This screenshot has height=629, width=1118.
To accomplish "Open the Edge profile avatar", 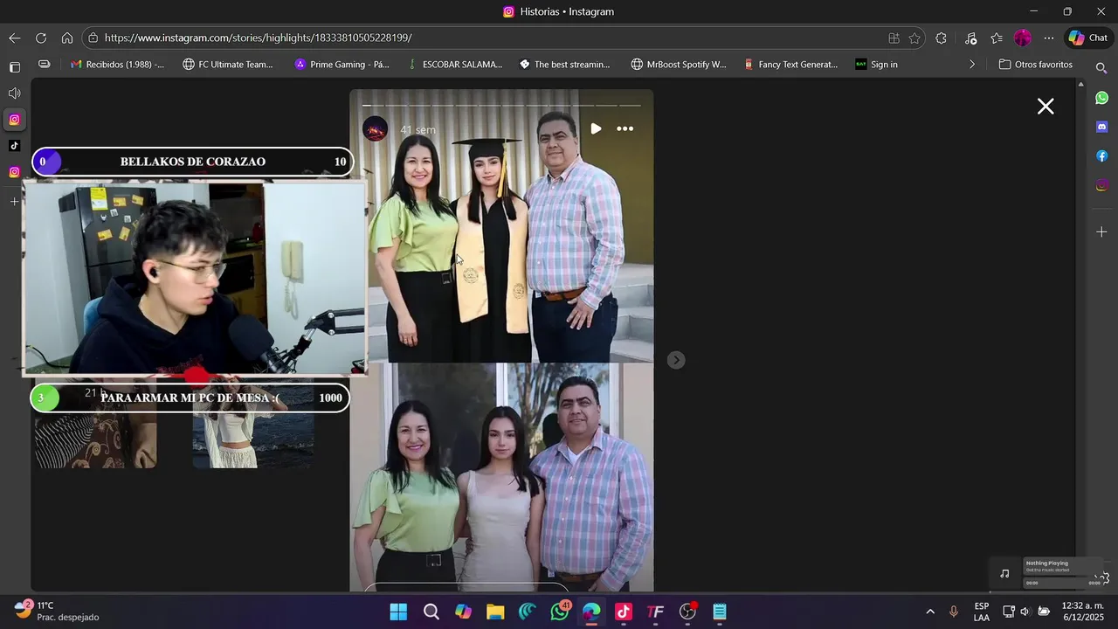I will click(x=1022, y=38).
